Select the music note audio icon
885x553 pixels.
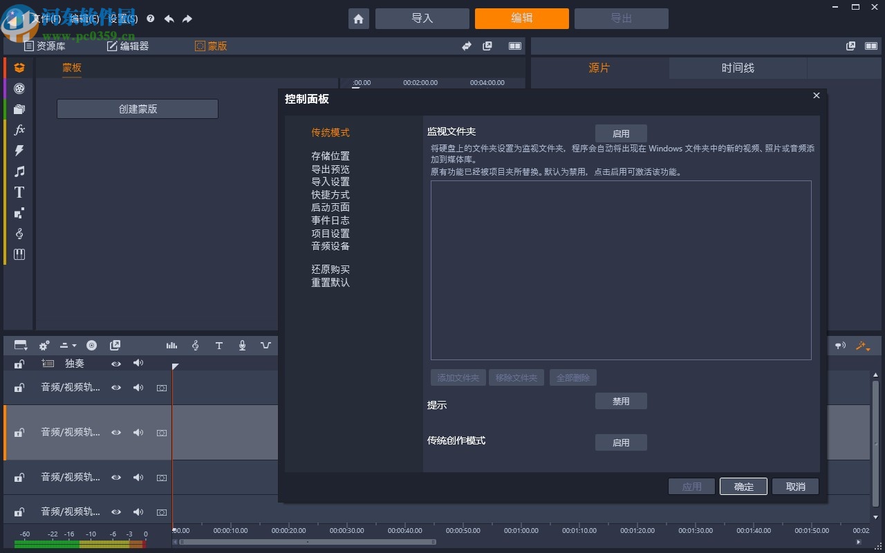coord(19,171)
